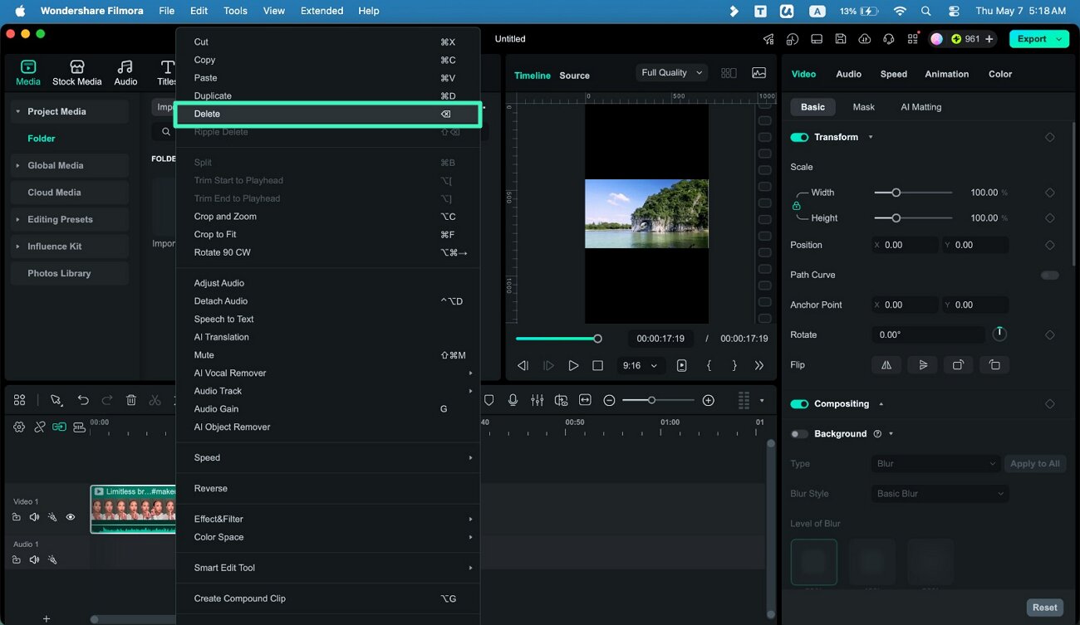Select the cursor tool in timeline toolbar
The image size is (1080, 625).
(x=56, y=400)
